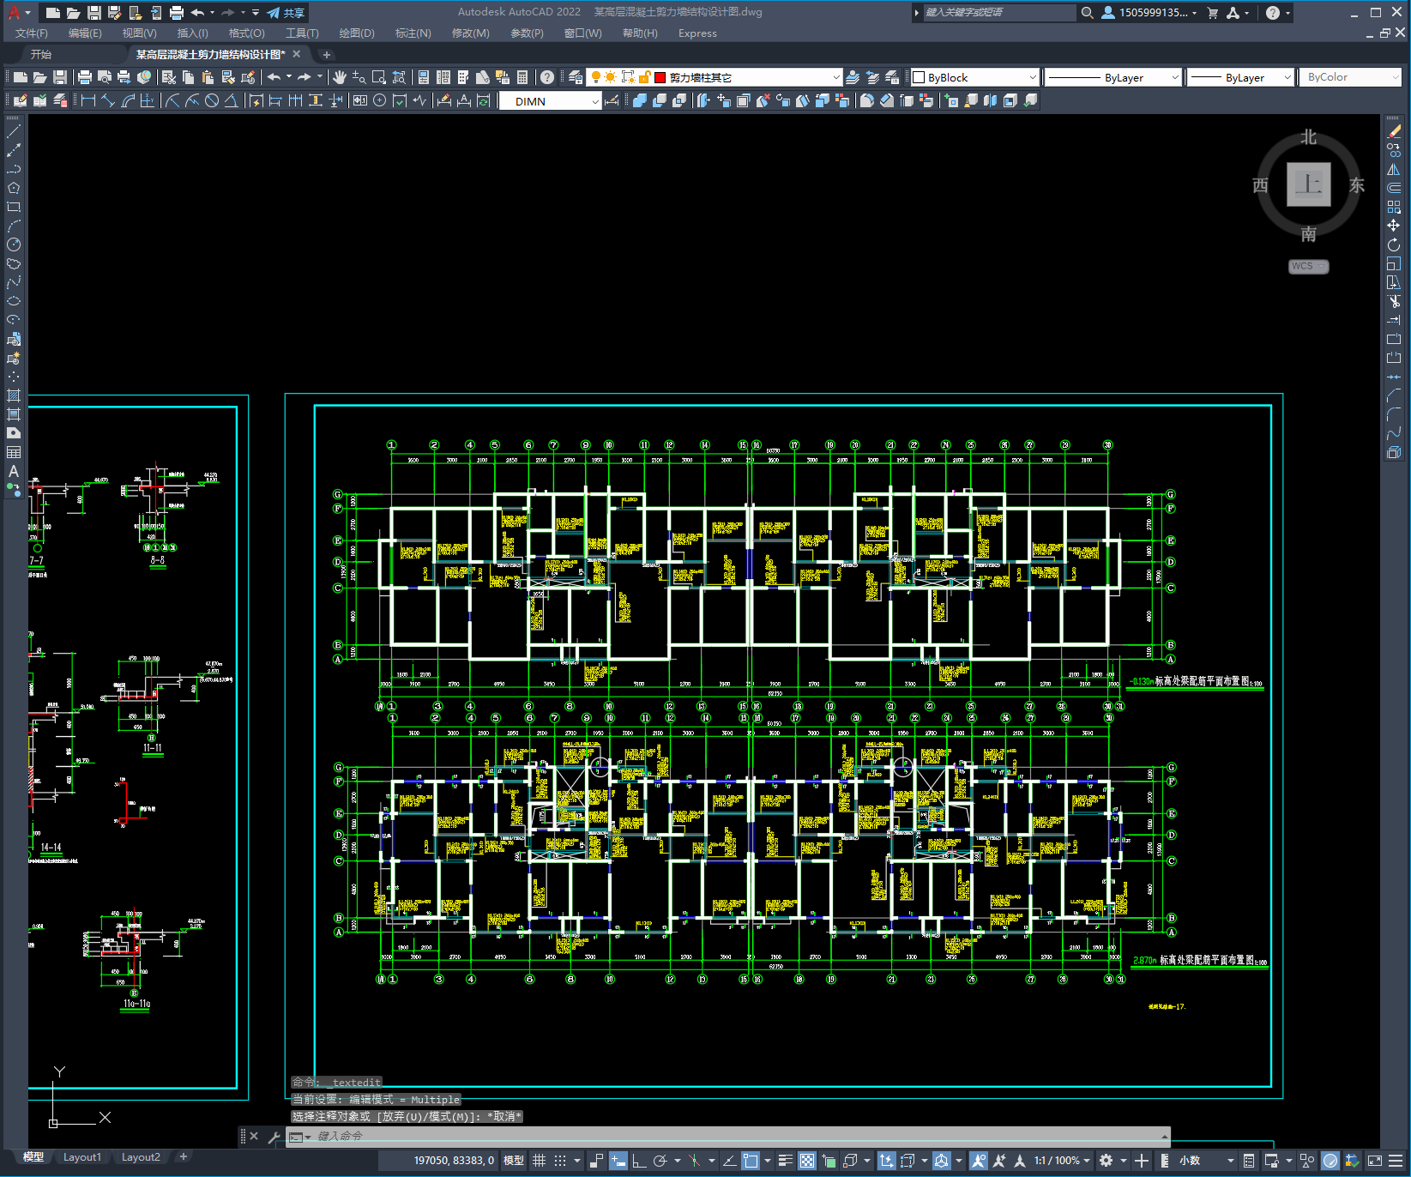Toggle the drawing grid display in status bar
This screenshot has height=1177, width=1411.
click(x=540, y=1161)
